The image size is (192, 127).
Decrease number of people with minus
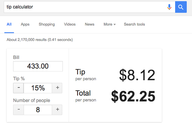point(19,110)
